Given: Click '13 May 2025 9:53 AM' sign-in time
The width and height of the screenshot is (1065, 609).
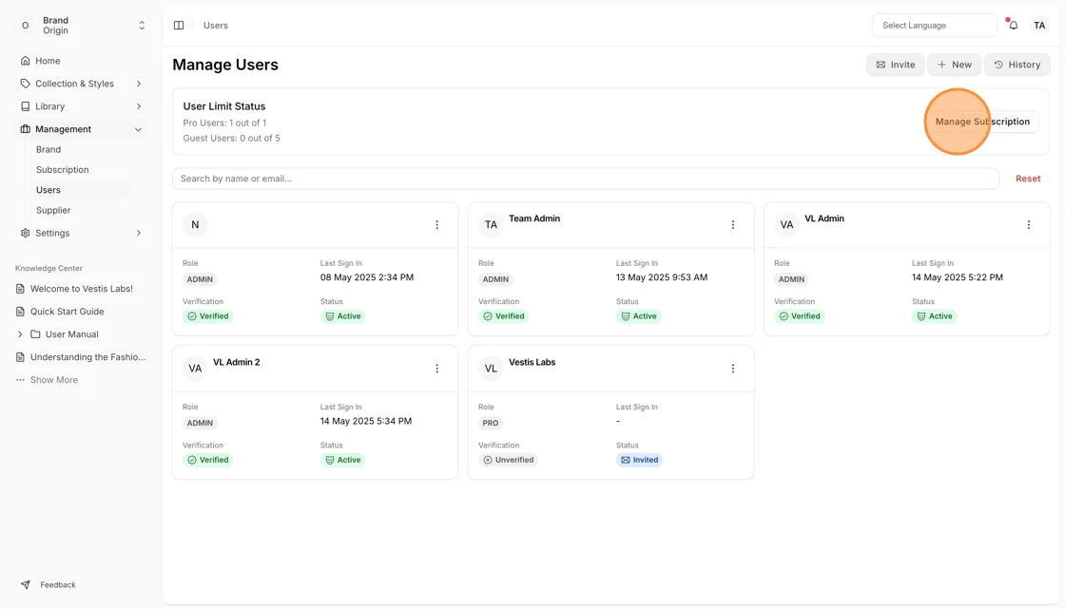Looking at the screenshot, I should (x=662, y=277).
